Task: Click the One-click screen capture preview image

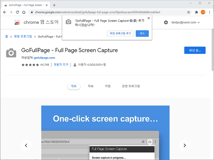Action: point(105,133)
